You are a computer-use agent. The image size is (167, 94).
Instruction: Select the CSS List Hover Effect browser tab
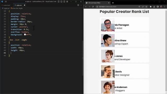pos(97,3)
